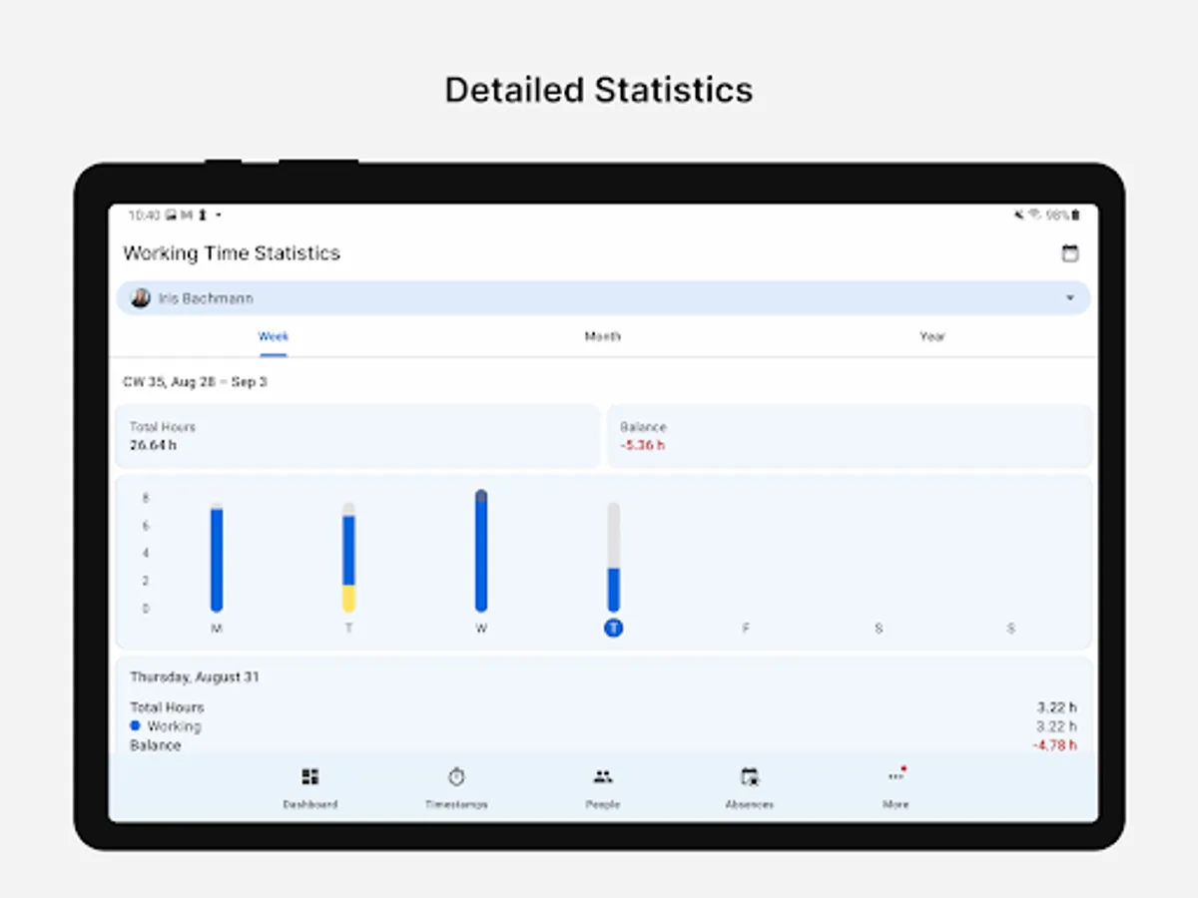Select Wednesday in the weekly chart
Image resolution: width=1198 pixels, height=898 pixels.
[x=480, y=549]
